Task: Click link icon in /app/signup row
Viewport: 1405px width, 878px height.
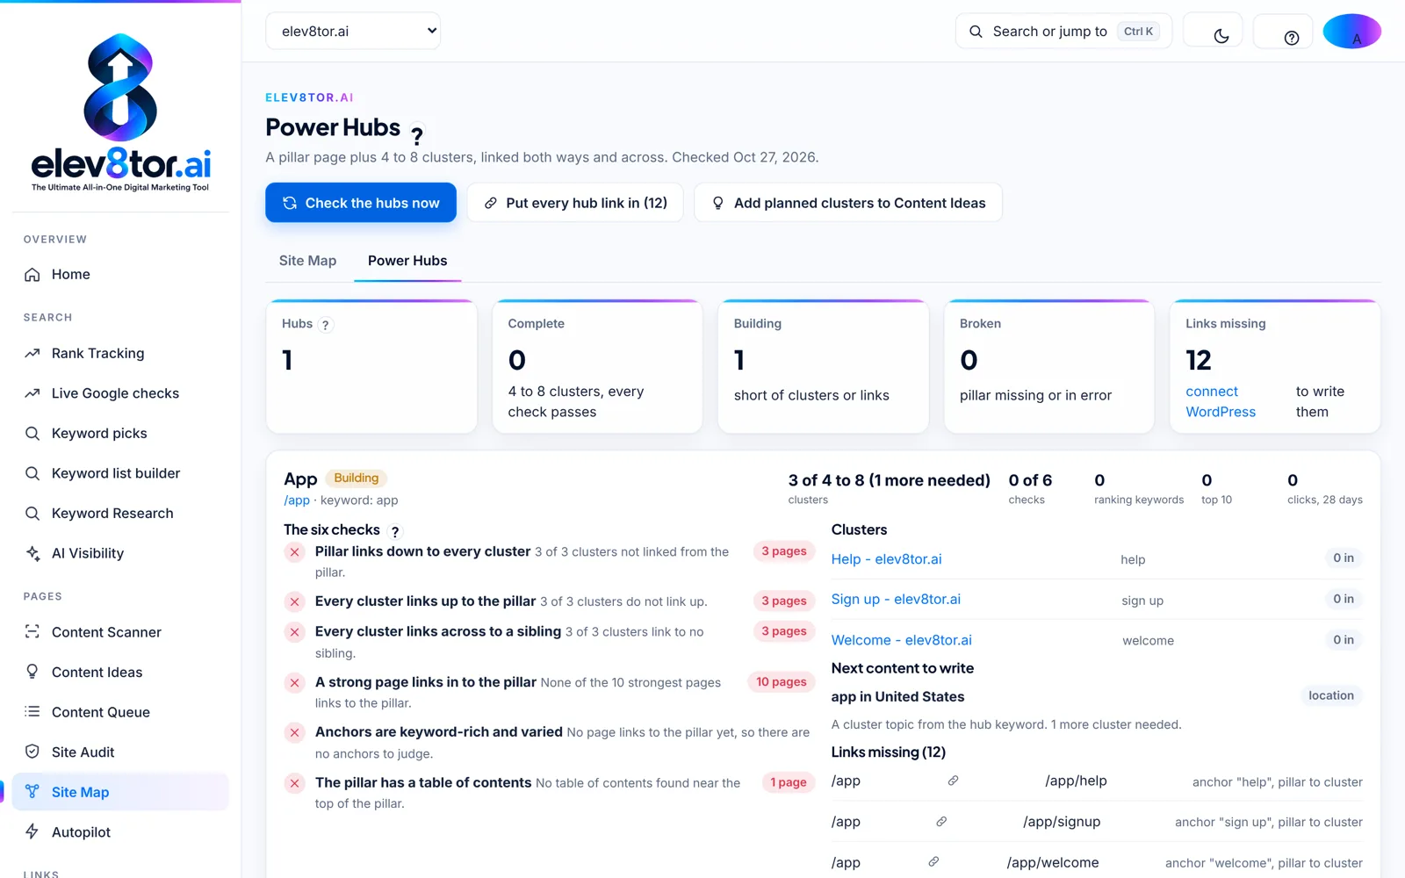Action: (941, 822)
